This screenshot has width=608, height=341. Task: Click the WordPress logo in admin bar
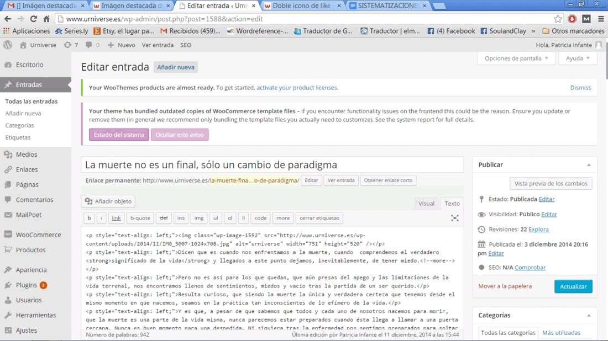pos(8,45)
